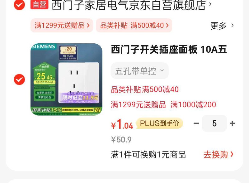Uncheck the Siemens store selection checkbox

pos(19,5)
